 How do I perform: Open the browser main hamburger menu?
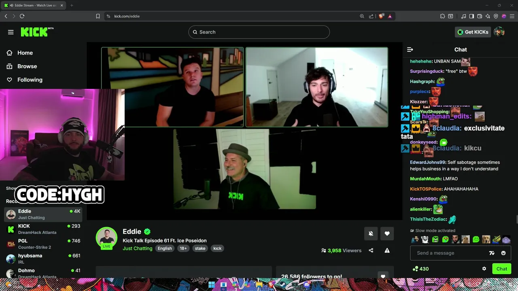coord(512,16)
